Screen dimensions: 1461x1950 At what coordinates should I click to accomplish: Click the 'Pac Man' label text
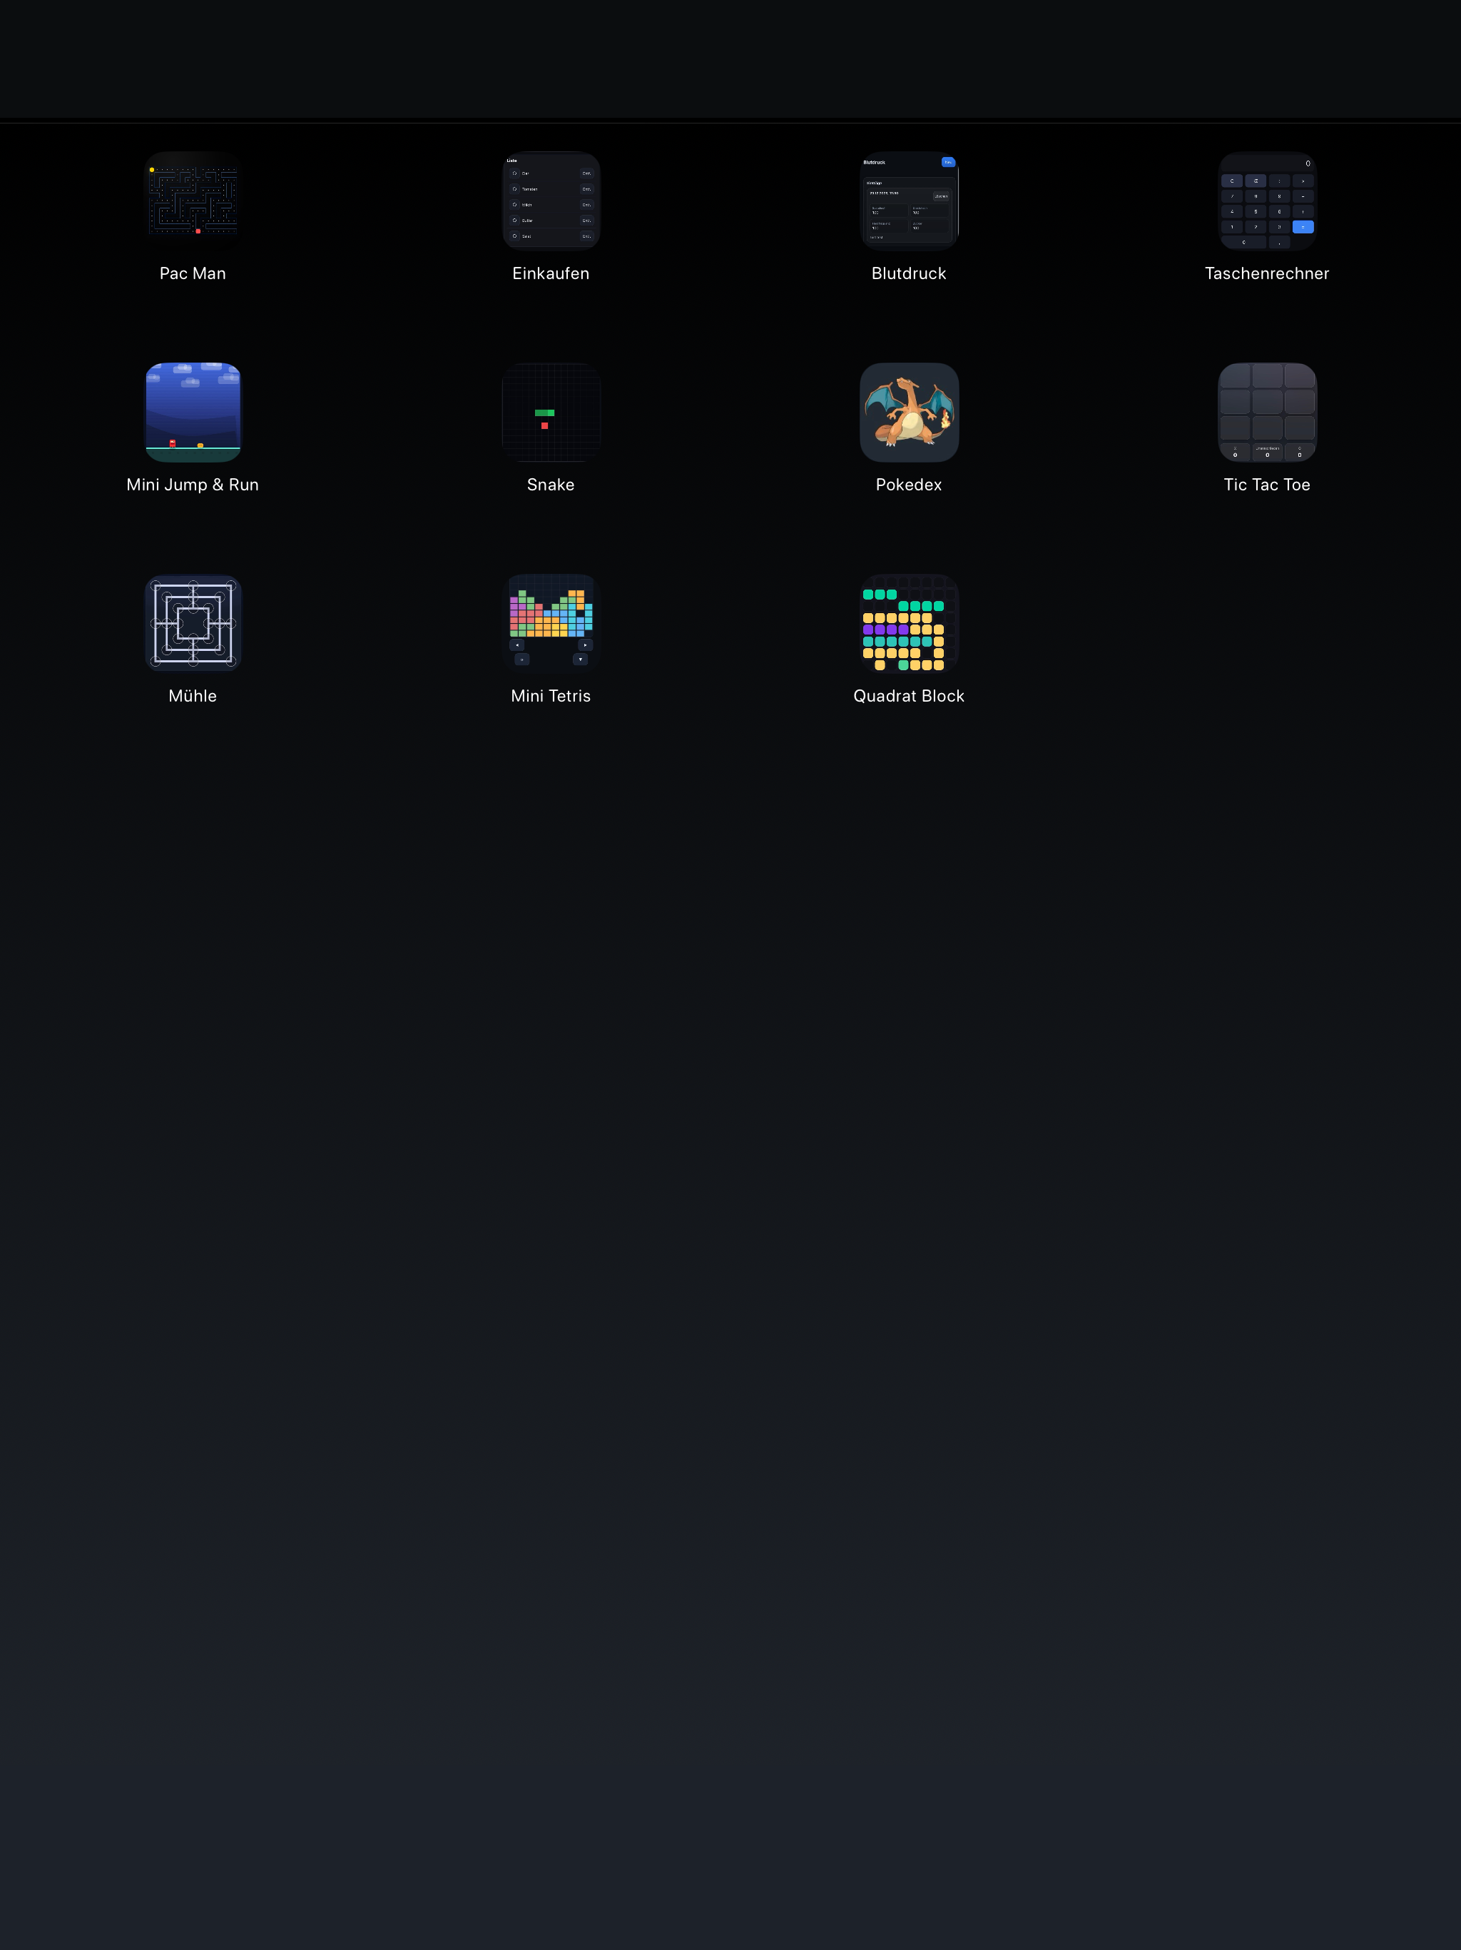[193, 273]
